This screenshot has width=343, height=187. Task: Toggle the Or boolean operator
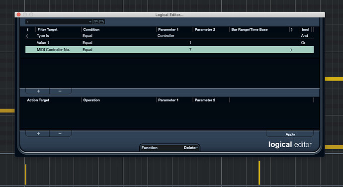coord(303,43)
